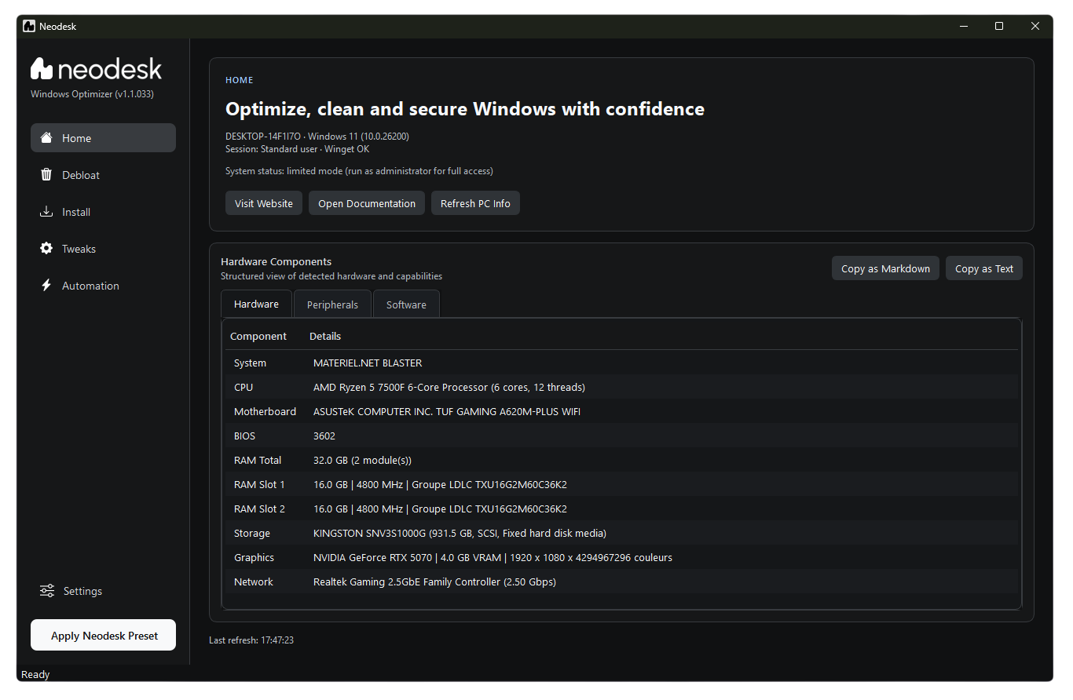Select the CPU row label
This screenshot has height=700, width=1073.
244,388
